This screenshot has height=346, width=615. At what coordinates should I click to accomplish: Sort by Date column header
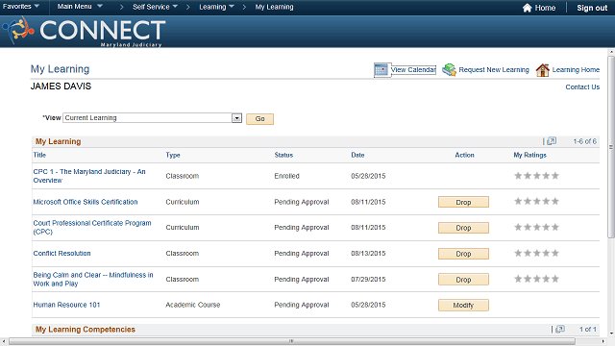click(357, 155)
